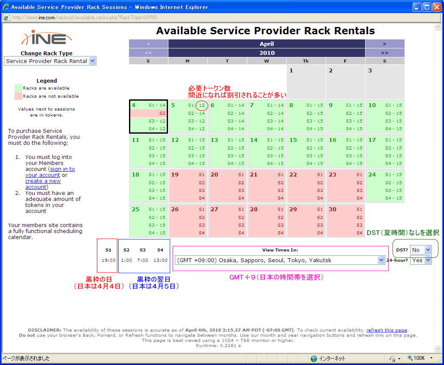This screenshot has width=444, height=365.
Task: Select unavailable S3 on April 21
Action: point(280,190)
